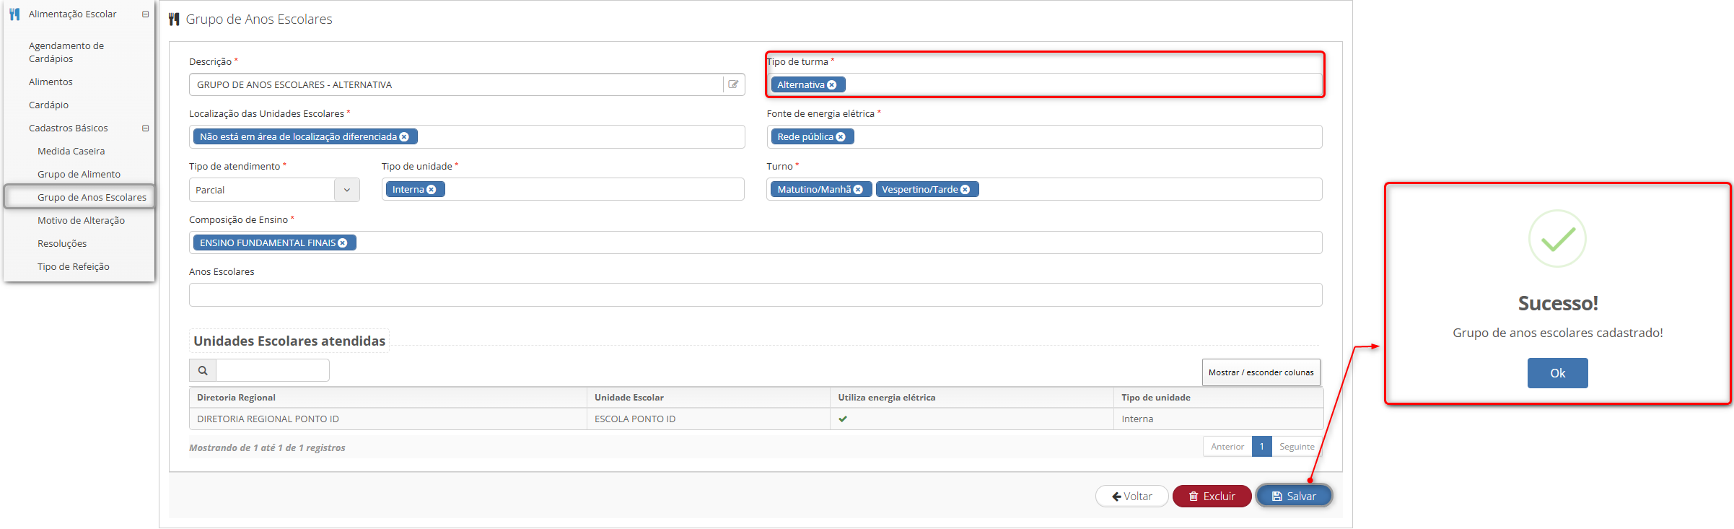Remove the Alternativa tag
1734x529 pixels.
832,85
